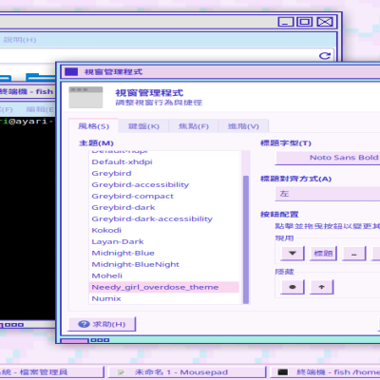380x380 pixels.
Task: Click the shade up-arrow button in 隱藏 layout
Action: pos(321,287)
